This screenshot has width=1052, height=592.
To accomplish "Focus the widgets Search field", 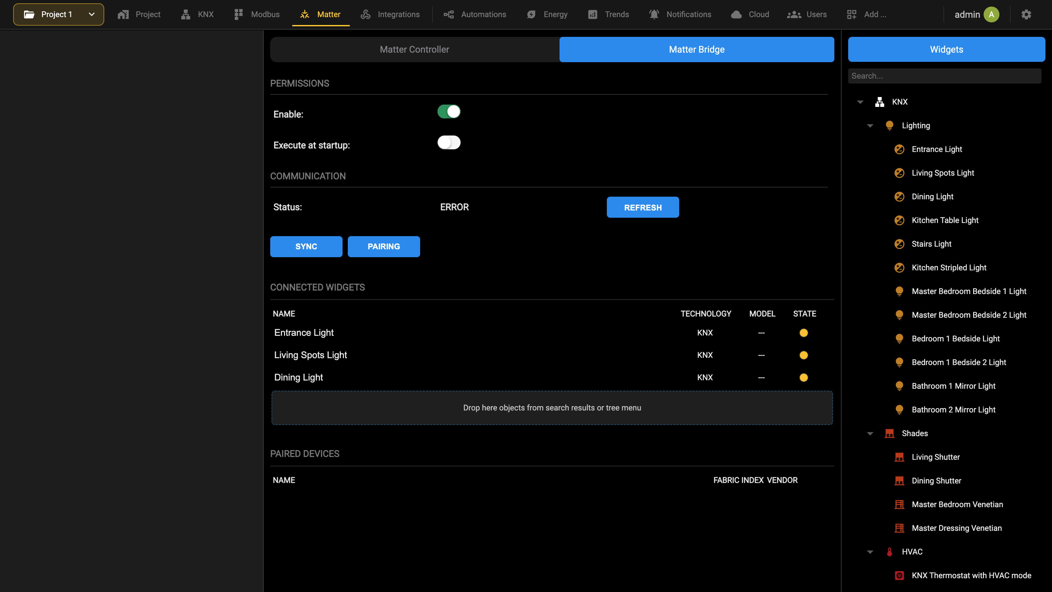I will click(944, 76).
